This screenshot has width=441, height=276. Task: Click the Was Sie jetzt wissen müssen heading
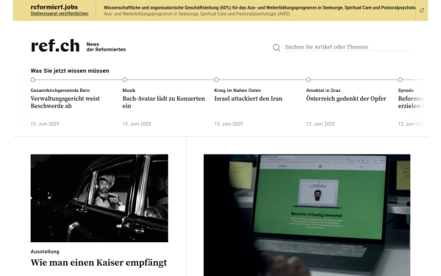(70, 71)
